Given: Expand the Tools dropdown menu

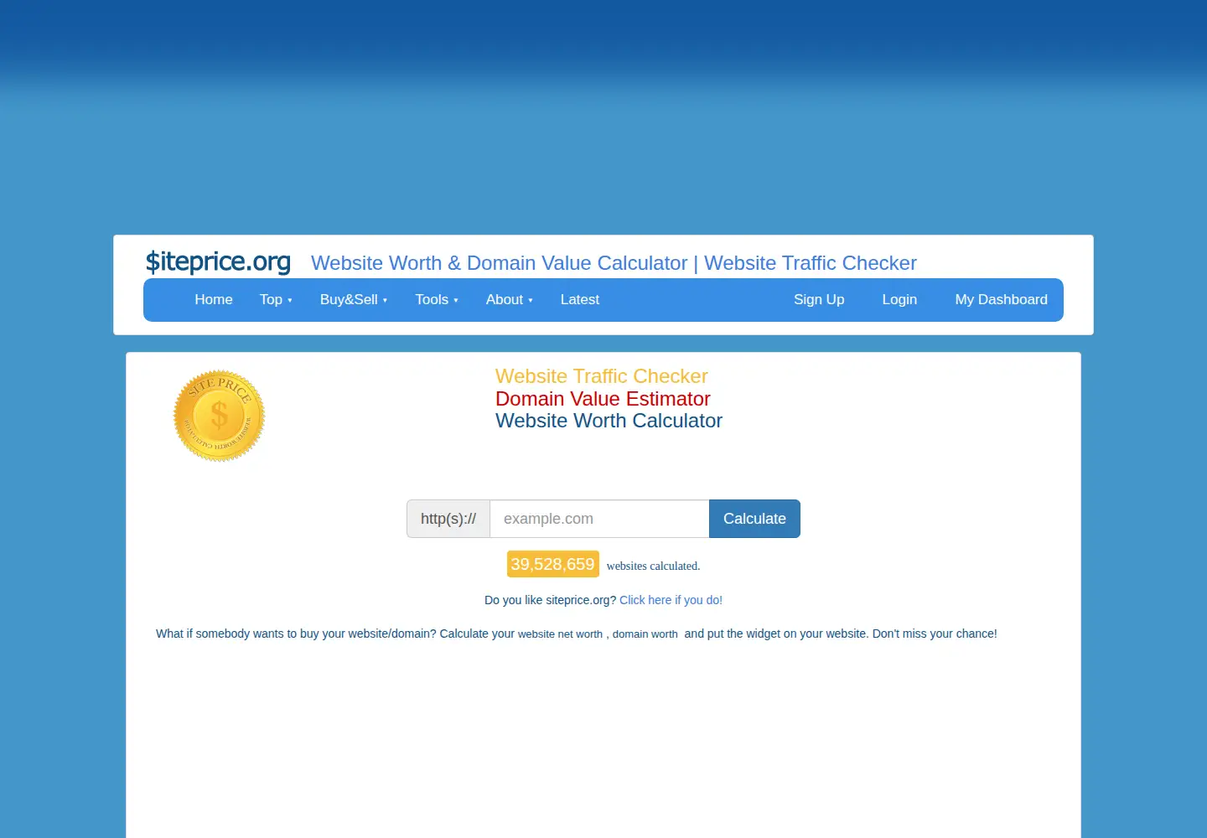Looking at the screenshot, I should pos(437,299).
